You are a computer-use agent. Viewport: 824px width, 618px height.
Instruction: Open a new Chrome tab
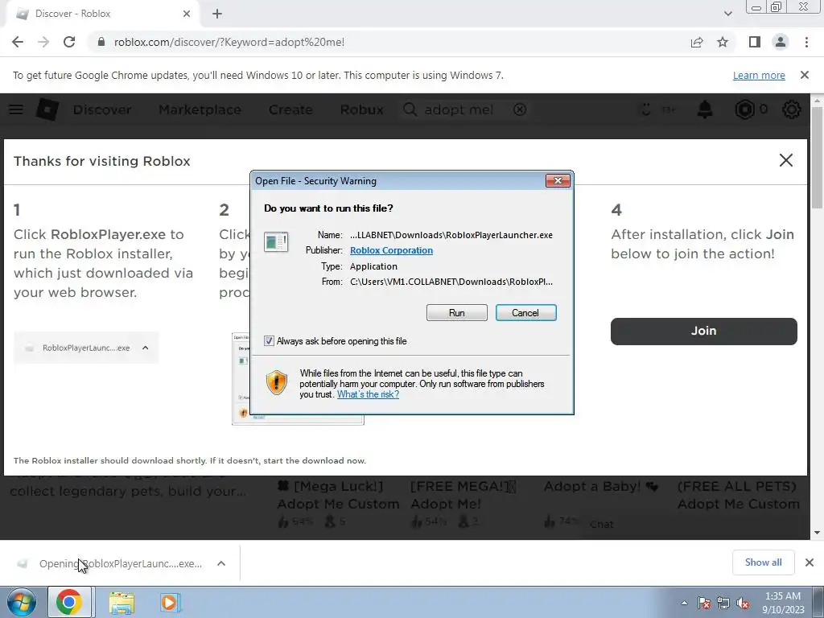[217, 14]
